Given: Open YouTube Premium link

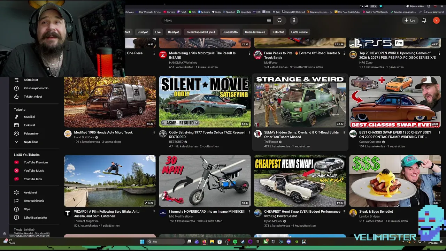Looking at the screenshot, I should coord(36,162).
